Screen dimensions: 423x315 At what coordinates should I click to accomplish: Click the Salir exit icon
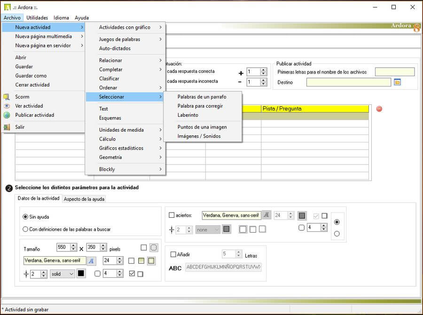7,127
